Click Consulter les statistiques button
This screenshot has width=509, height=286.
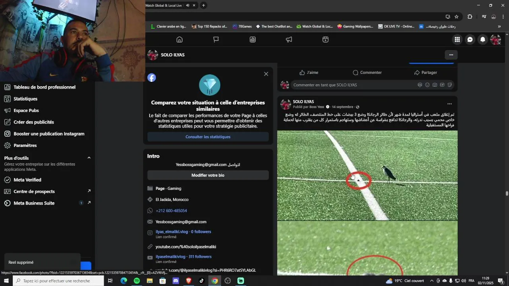click(208, 137)
